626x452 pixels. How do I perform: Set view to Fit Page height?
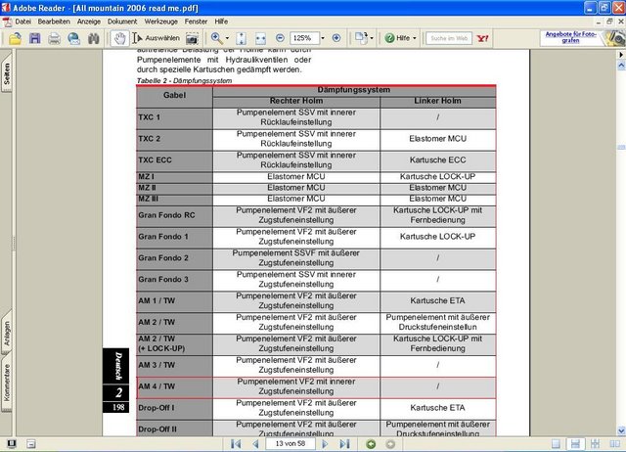tap(242, 38)
